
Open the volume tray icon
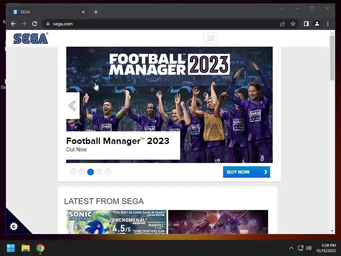click(309, 248)
